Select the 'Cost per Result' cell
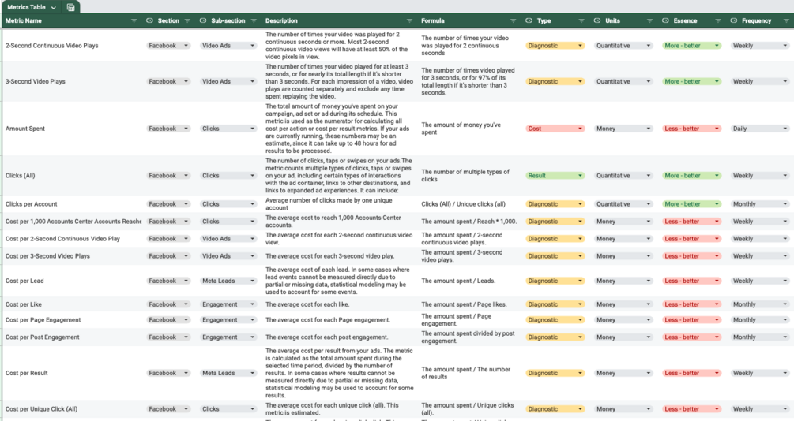 tap(73, 373)
